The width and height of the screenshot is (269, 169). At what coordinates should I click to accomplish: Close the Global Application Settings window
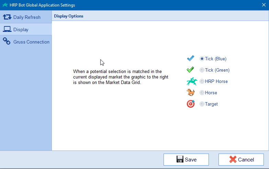click(264, 5)
